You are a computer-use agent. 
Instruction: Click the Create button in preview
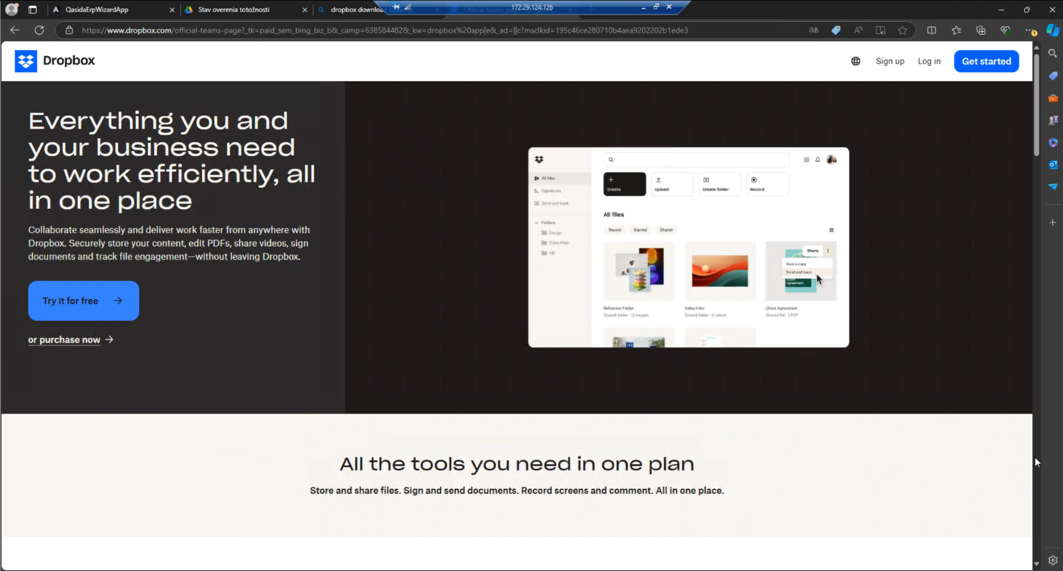624,184
